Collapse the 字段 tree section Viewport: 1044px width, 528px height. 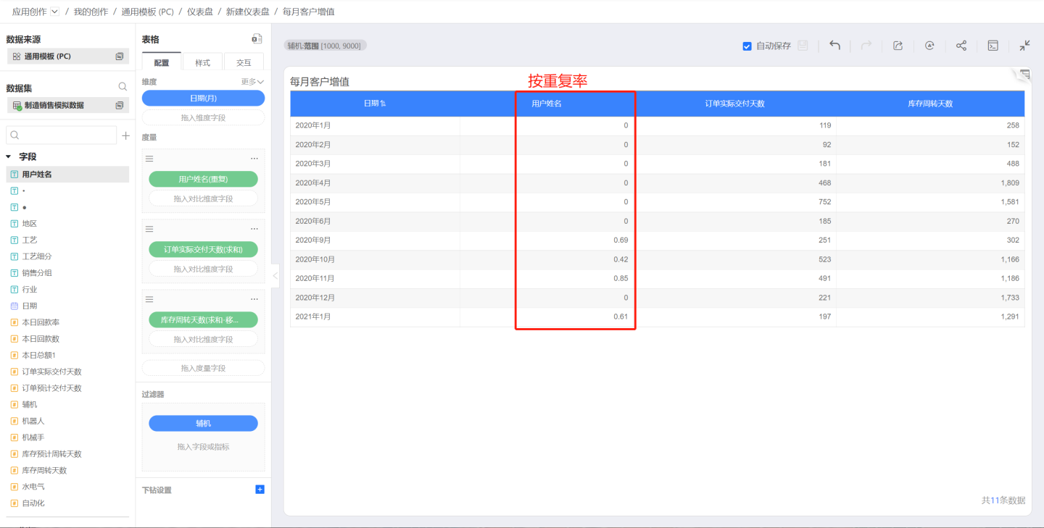click(9, 156)
